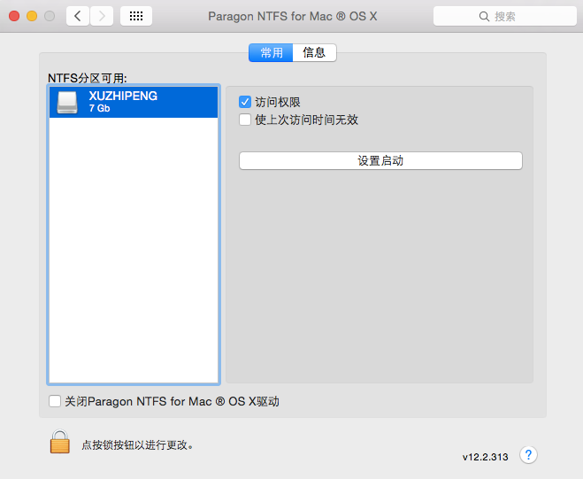Screen dimensions: 583x479
Task: Switch to the 常用 tab
Action: 271,52
